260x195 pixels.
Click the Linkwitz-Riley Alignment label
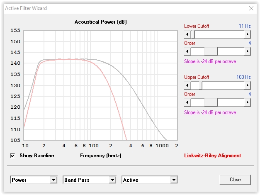213,156
